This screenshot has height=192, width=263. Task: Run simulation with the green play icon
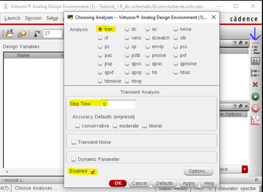[x=255, y=97]
